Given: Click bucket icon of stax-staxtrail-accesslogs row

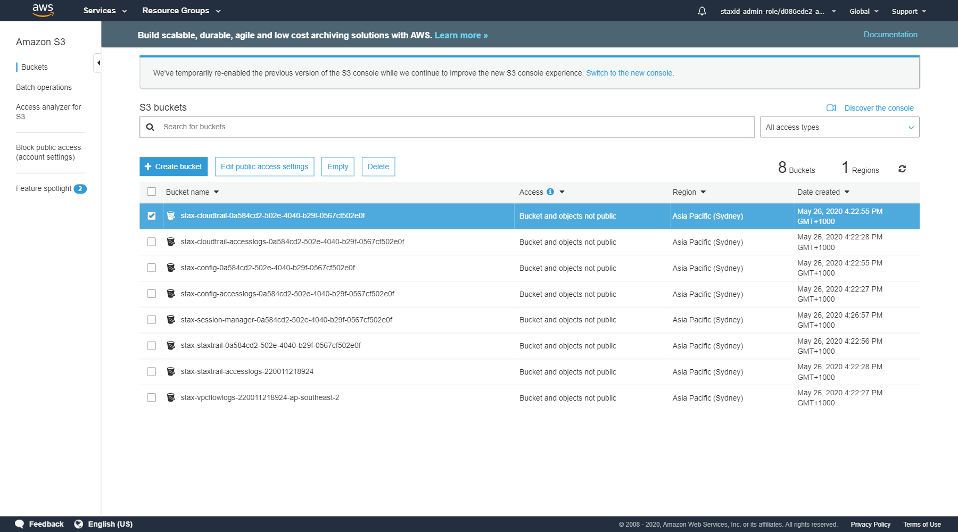Looking at the screenshot, I should tap(171, 371).
